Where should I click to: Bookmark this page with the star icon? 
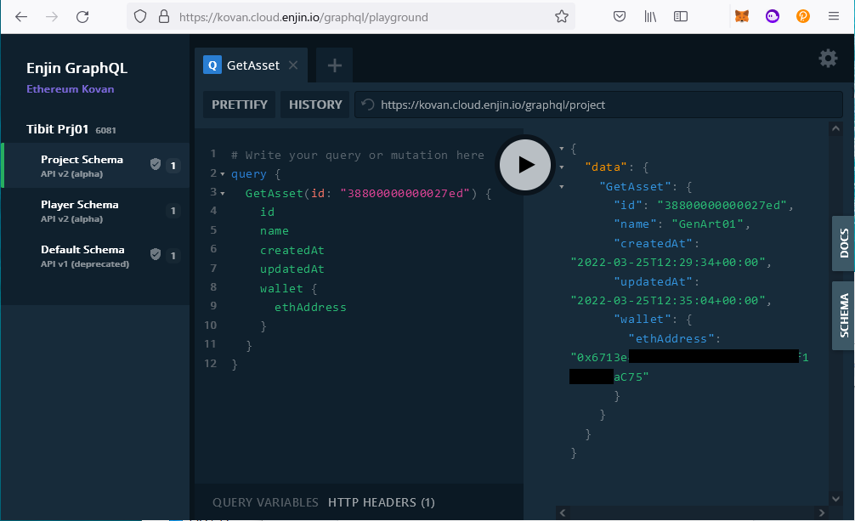click(561, 16)
